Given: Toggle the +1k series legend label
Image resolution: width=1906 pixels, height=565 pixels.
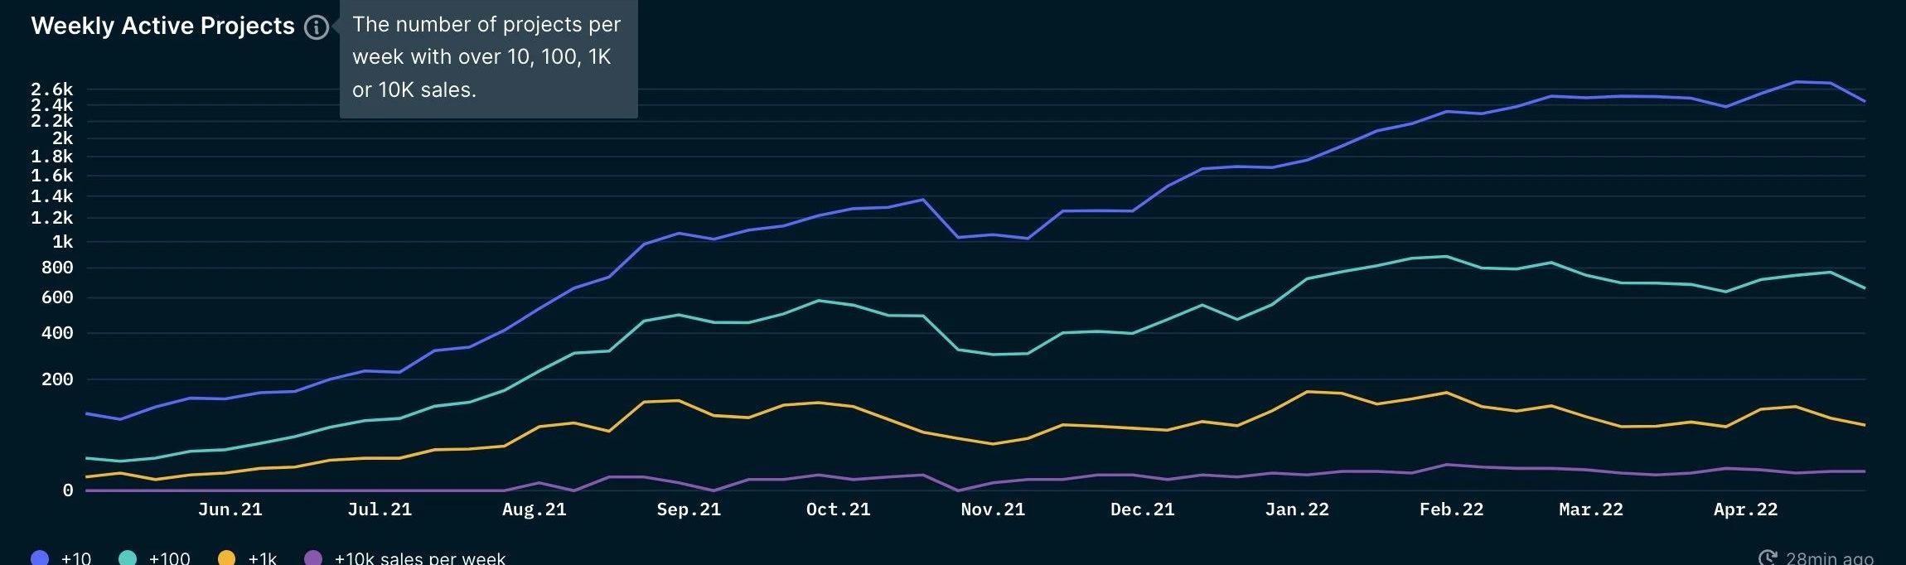Looking at the screenshot, I should pyautogui.click(x=262, y=558).
